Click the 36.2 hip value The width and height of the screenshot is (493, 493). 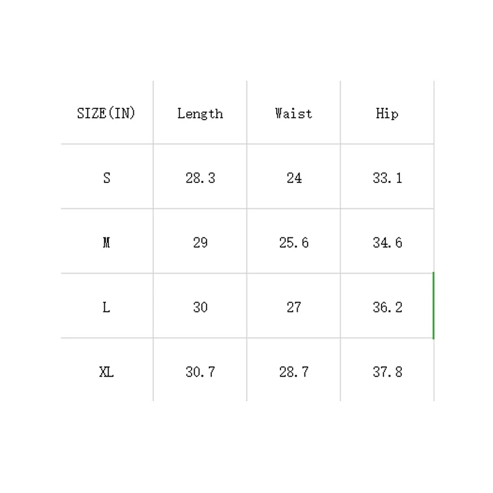[388, 308]
